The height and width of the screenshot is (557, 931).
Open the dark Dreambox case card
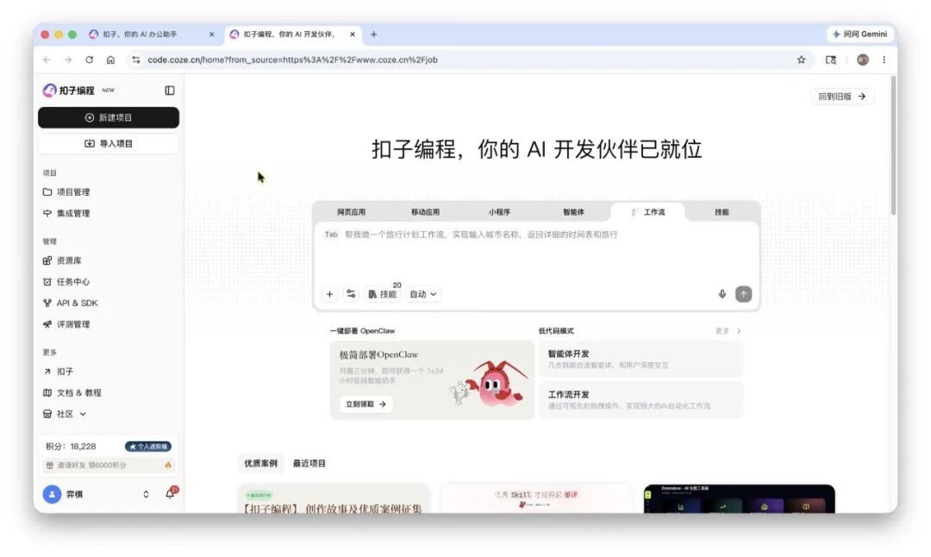tap(740, 499)
